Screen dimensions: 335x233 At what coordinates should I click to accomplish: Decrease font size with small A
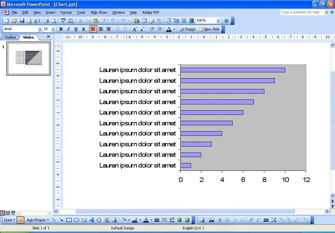(142, 29)
